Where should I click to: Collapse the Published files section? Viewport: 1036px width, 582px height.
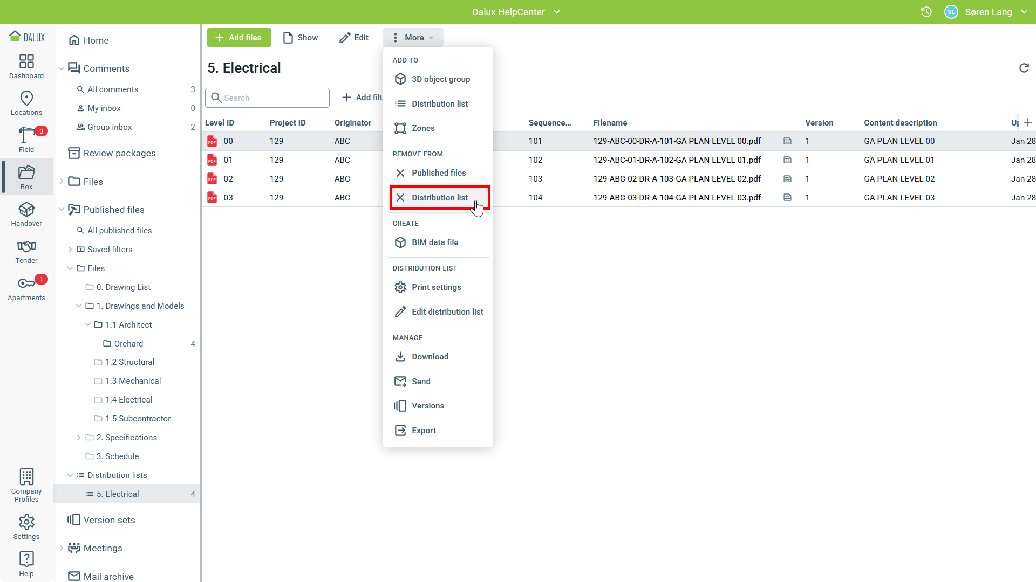(62, 210)
